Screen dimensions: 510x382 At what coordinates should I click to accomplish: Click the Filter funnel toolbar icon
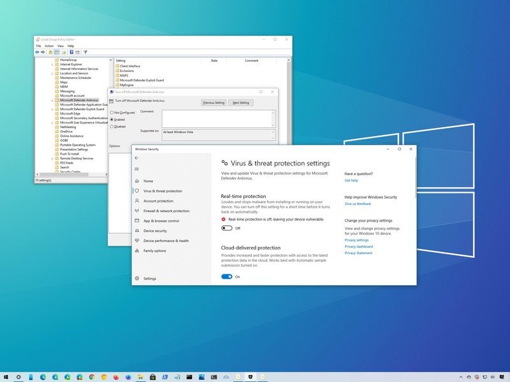click(85, 52)
